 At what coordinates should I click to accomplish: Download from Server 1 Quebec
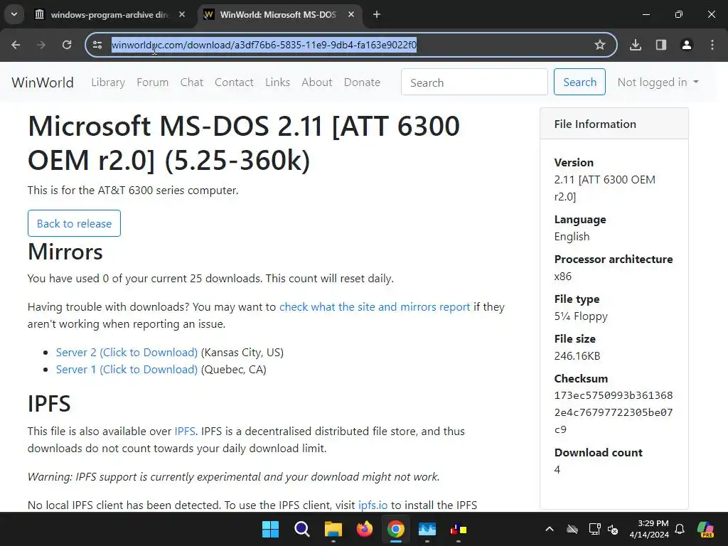127,370
